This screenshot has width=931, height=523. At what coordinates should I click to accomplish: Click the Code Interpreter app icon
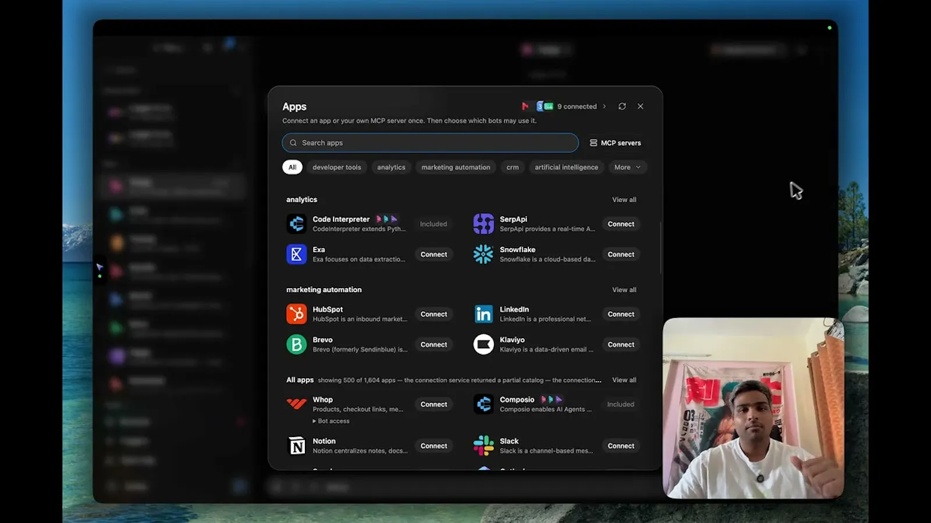[x=297, y=224]
